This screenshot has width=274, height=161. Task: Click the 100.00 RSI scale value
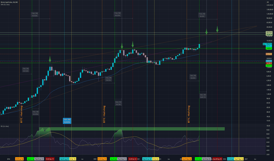[268, 126]
